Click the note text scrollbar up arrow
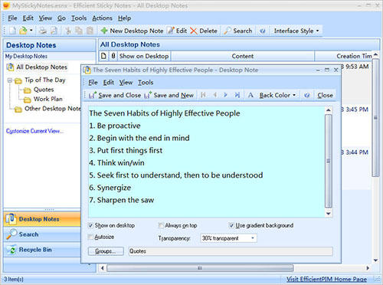 (329, 110)
